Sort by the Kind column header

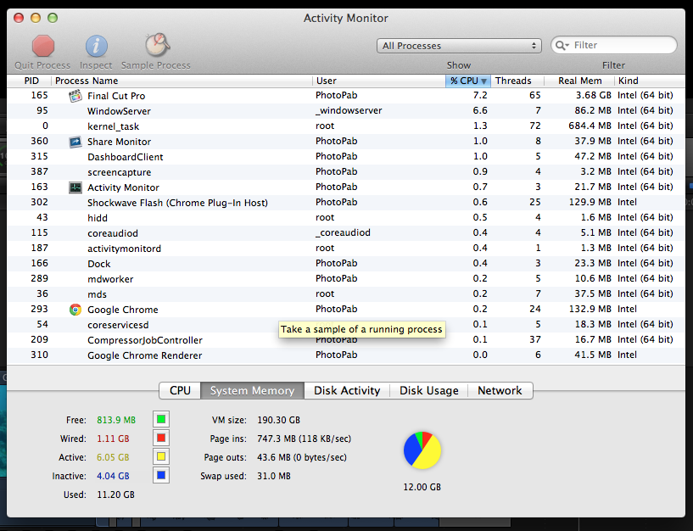tap(650, 81)
